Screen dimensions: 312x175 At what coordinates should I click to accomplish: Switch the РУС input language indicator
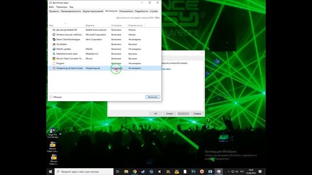point(242,172)
